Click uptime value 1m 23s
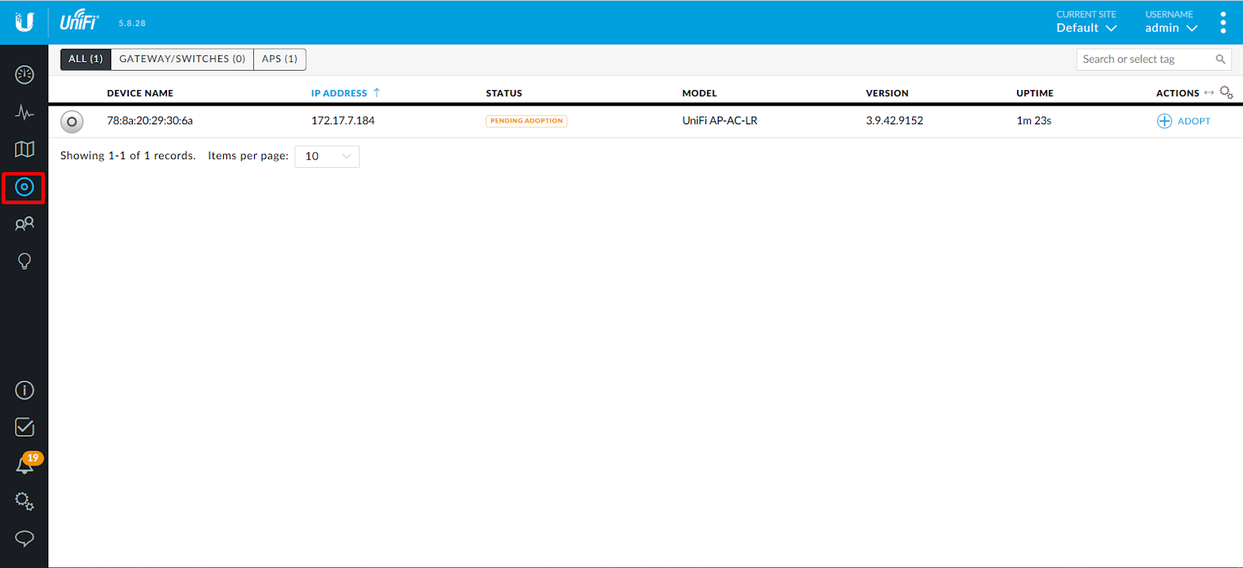 click(1034, 120)
